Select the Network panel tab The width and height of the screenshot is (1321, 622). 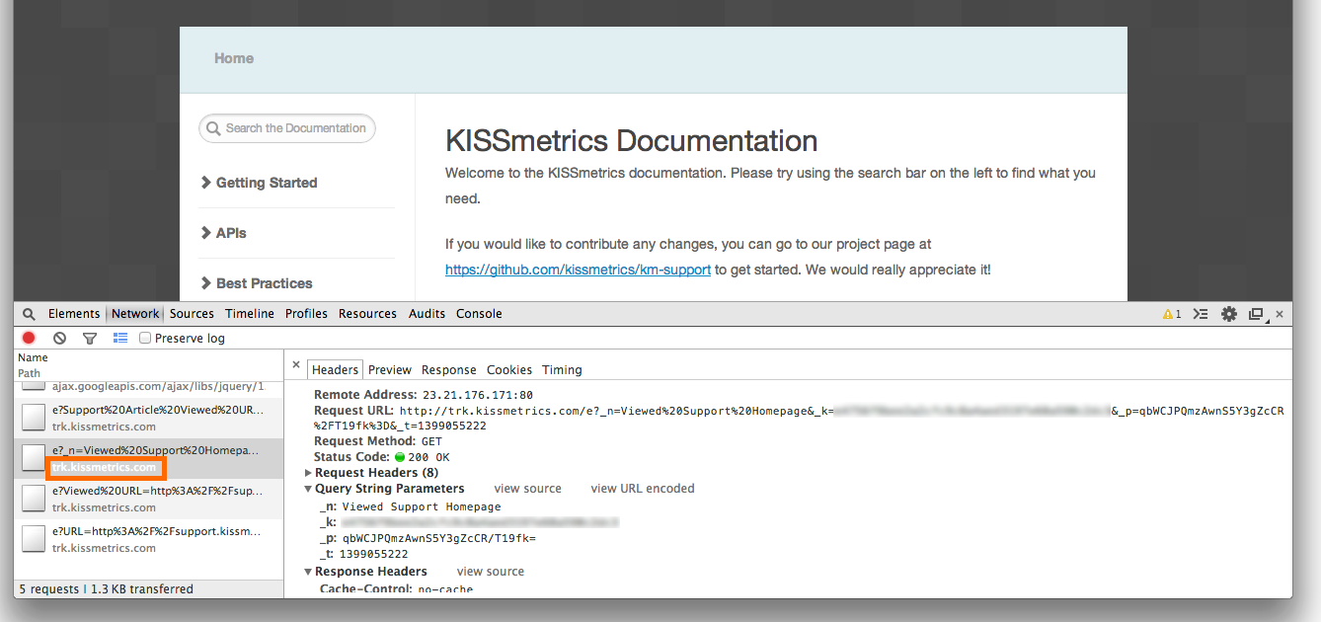[135, 314]
